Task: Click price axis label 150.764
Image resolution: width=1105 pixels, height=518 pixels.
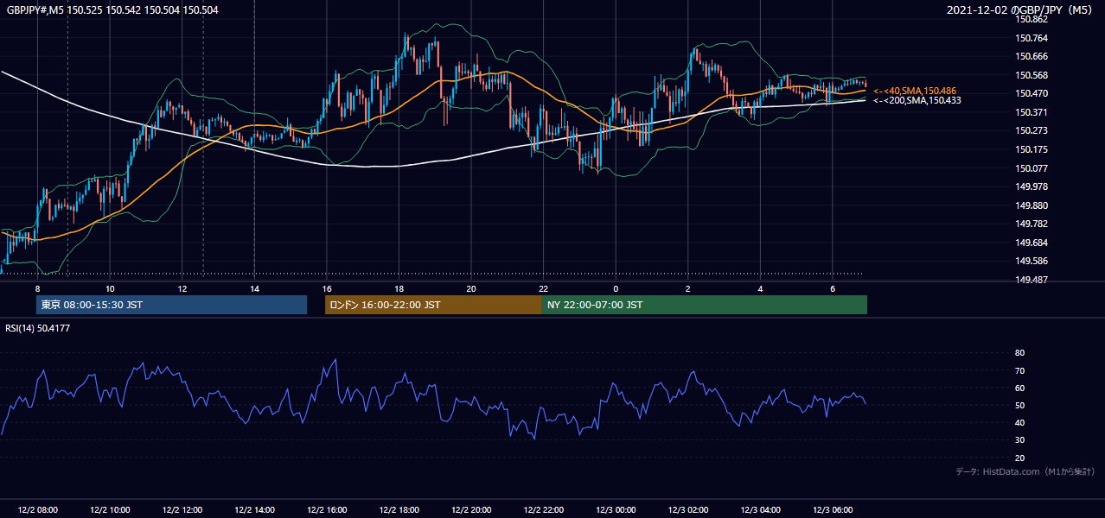Action: 1031,38
